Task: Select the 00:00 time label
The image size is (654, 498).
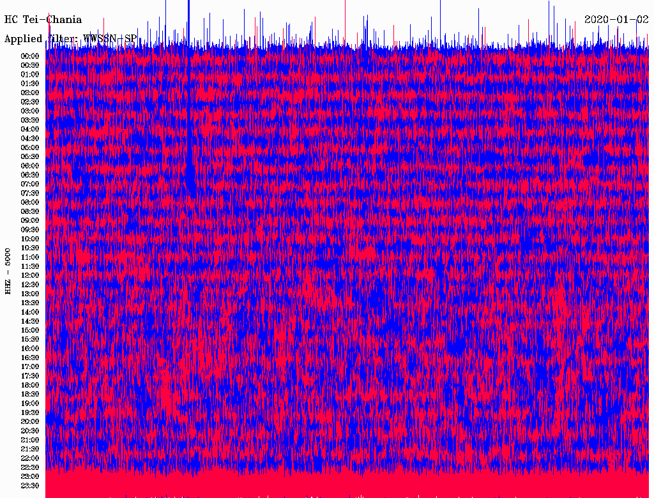Action: [x=30, y=56]
